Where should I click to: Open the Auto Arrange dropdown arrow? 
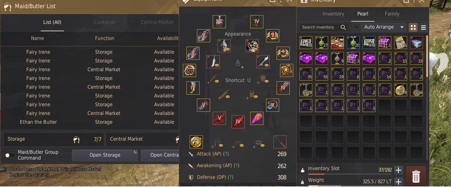[x=402, y=27]
